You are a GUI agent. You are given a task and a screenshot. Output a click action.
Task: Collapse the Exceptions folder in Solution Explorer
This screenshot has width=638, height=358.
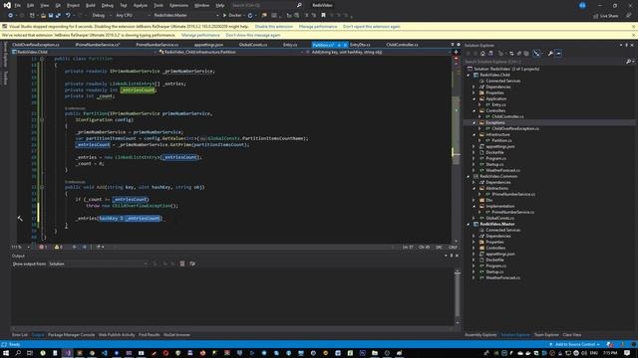(x=474, y=122)
